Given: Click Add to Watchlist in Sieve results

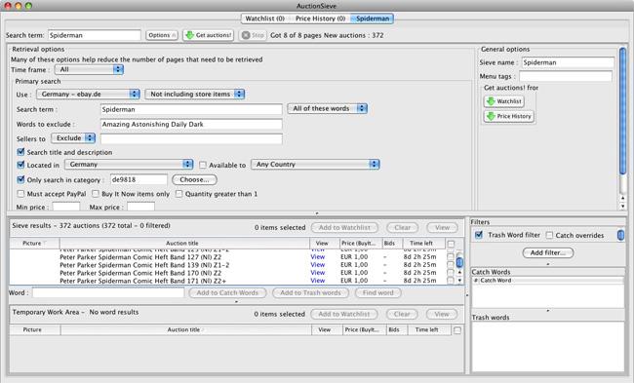Looking at the screenshot, I should [344, 228].
